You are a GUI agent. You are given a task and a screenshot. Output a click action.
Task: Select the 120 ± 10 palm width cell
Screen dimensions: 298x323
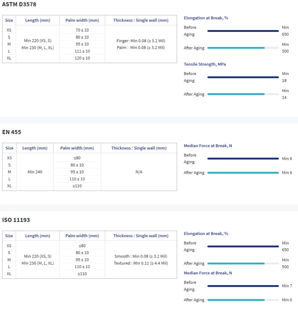click(x=82, y=58)
